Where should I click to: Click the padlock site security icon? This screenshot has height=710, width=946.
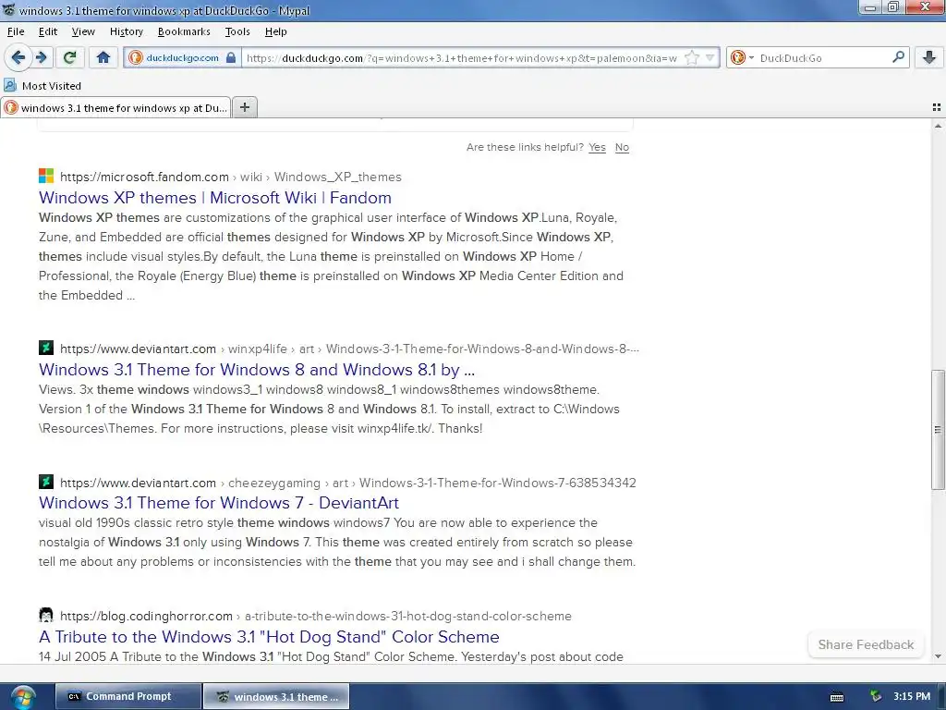[230, 57]
